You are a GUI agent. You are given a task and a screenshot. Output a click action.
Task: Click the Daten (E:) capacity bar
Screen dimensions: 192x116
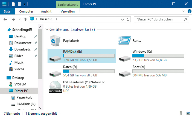tap(89, 71)
